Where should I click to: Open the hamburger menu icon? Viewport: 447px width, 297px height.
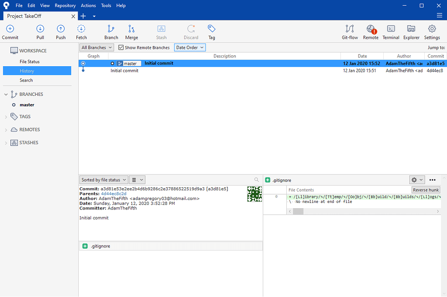[439, 15]
